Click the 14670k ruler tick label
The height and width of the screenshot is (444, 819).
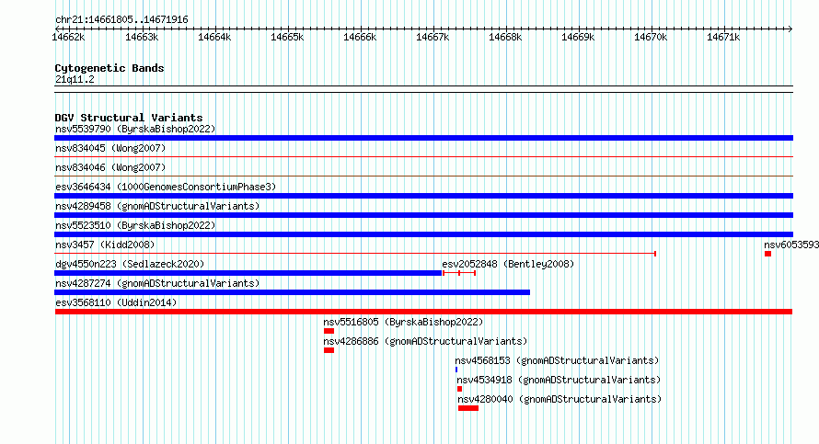click(x=651, y=37)
